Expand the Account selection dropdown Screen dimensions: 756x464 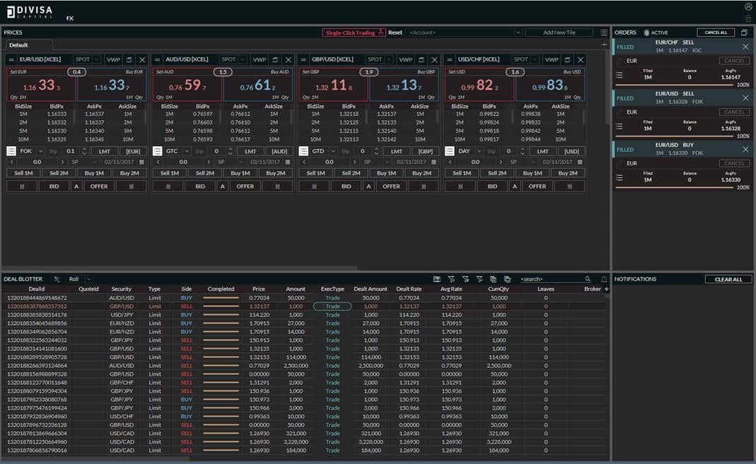[517, 32]
